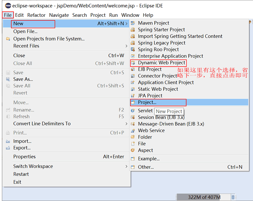Click the EJB Project icon
This screenshot has height=201, width=253.
133,69
